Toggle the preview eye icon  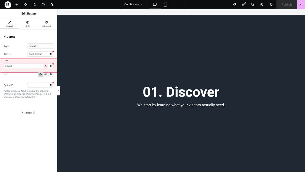pyautogui.click(x=271, y=5)
